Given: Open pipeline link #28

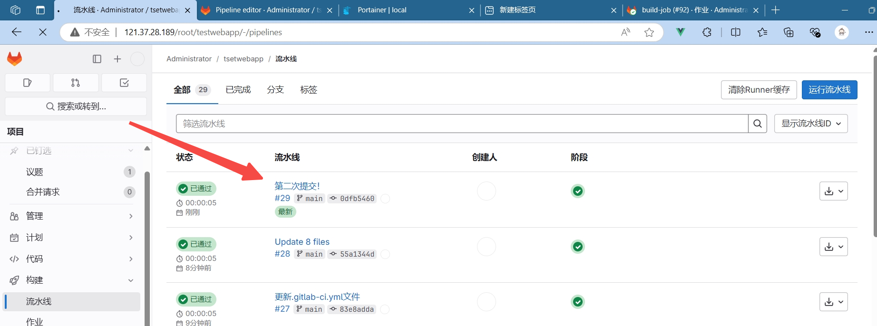Looking at the screenshot, I should tap(283, 254).
